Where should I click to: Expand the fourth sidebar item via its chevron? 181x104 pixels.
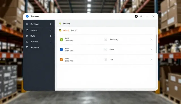pos(51,42)
